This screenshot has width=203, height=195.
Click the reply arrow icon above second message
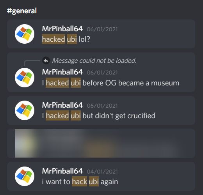point(46,60)
